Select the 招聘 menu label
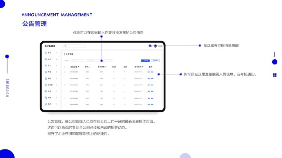Image resolution: width=282 pixels, height=158 pixels. pos(49,98)
